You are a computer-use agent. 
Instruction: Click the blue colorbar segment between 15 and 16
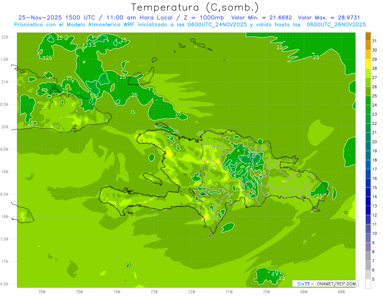tap(368, 183)
